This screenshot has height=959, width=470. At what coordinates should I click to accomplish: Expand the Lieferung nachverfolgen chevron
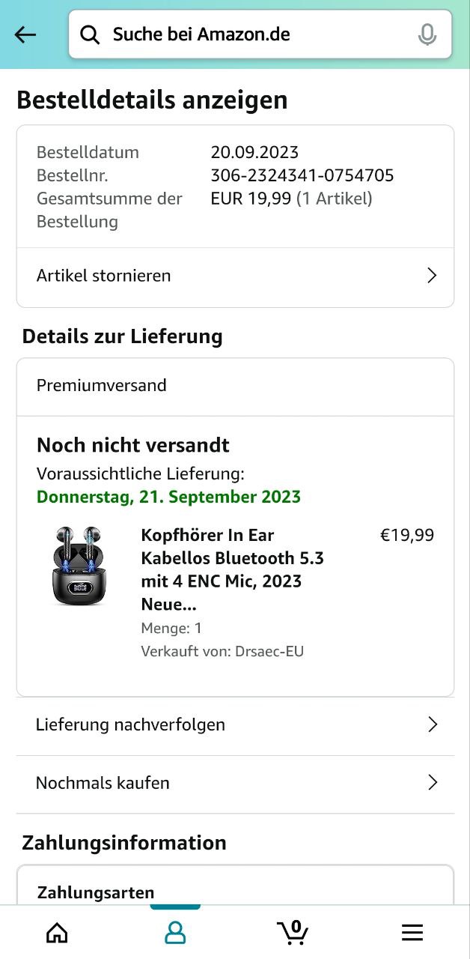point(432,724)
